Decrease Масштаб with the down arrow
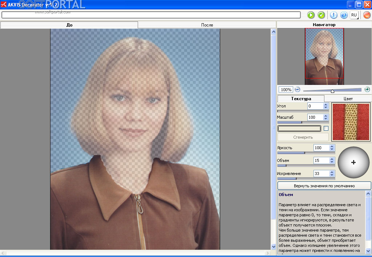 pyautogui.click(x=326, y=119)
